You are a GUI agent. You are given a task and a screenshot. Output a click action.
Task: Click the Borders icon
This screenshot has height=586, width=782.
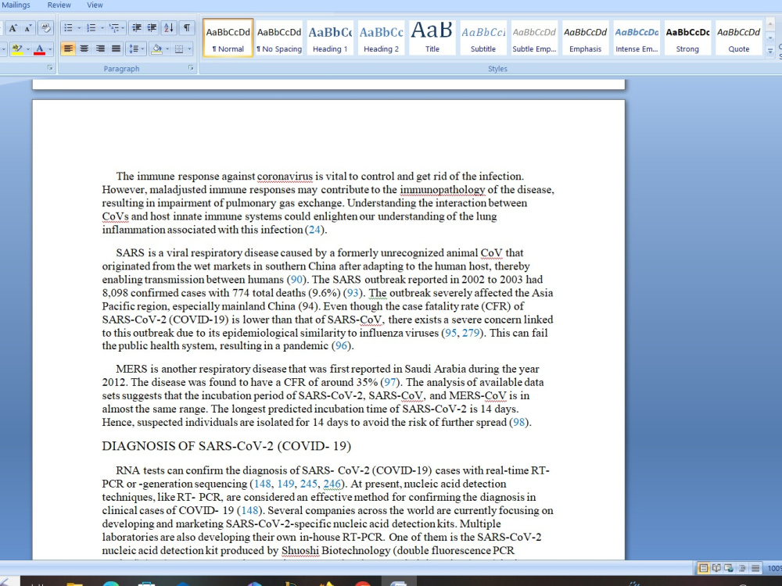[x=179, y=48]
